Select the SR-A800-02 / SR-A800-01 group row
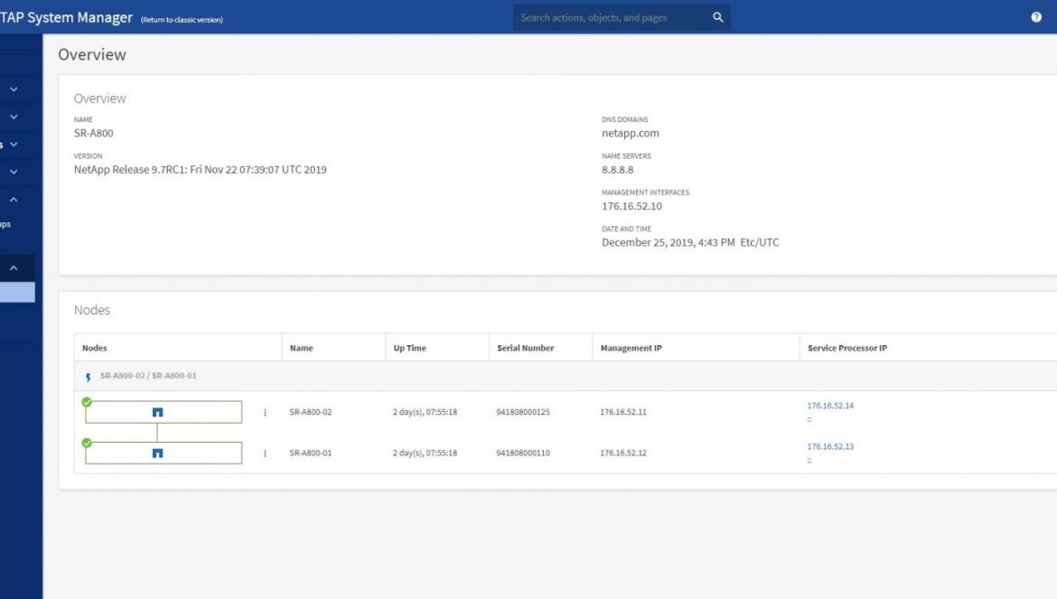Screen dimensions: 1057x599 [x=566, y=376]
